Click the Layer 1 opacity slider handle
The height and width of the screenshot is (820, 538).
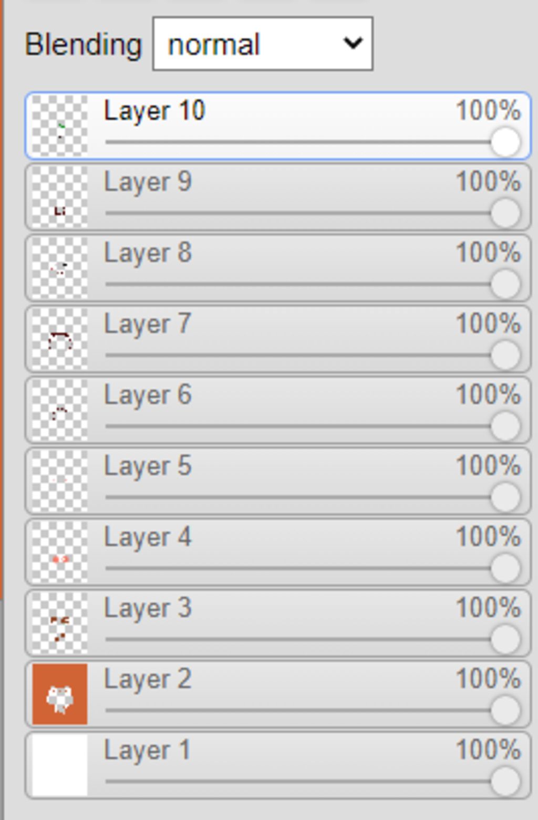coord(505,781)
